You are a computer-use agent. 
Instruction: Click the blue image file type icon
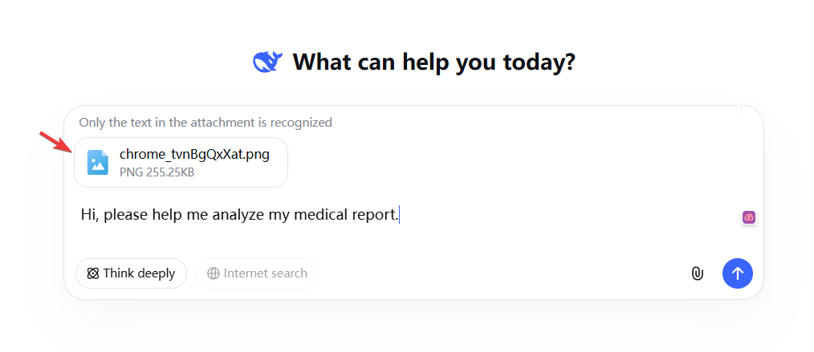point(98,162)
